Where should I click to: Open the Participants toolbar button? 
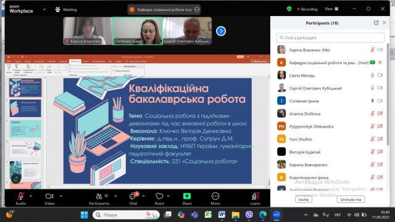click(x=99, y=199)
